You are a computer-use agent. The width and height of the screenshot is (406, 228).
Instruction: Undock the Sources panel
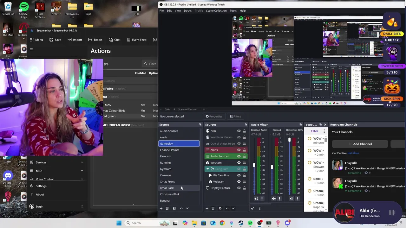click(246, 124)
